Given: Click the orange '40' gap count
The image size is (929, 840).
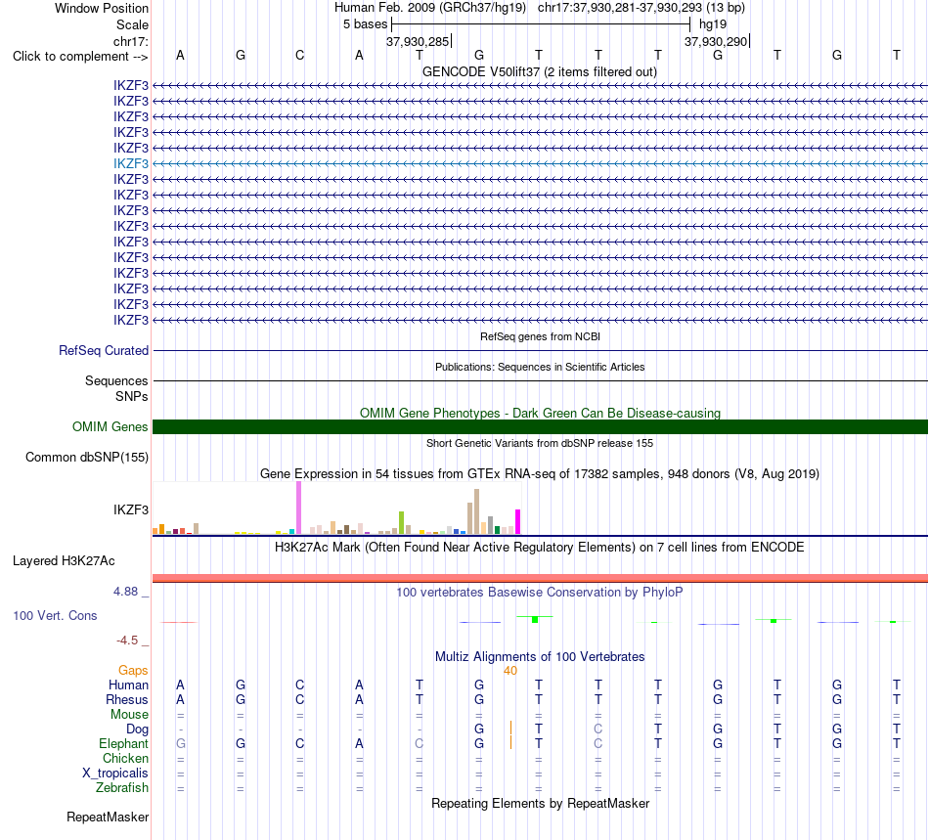Looking at the screenshot, I should [x=510, y=671].
